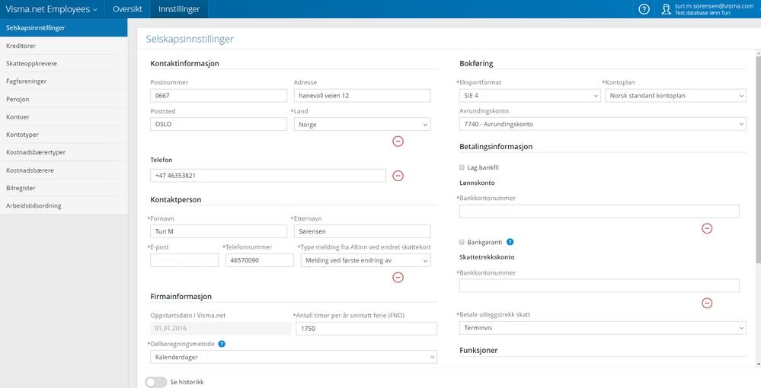Tick the Bankgaranti checkbox
This screenshot has width=761, height=388.
(x=462, y=242)
